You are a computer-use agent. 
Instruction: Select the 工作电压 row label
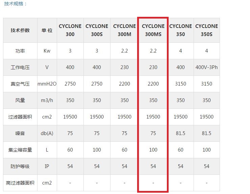(x=20, y=67)
